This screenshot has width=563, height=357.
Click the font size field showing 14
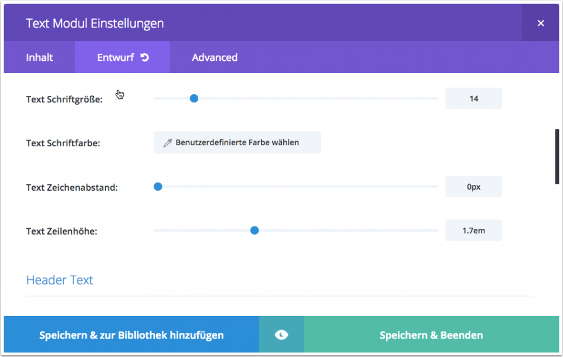[474, 98]
